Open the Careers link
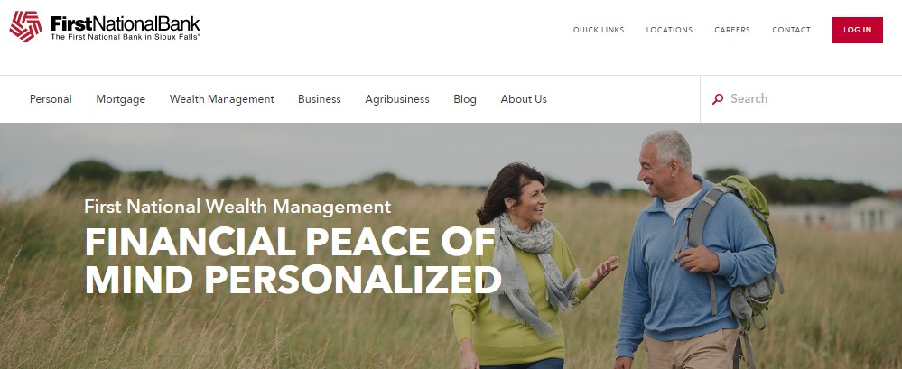Viewport: 902px width, 369px height. tap(732, 30)
